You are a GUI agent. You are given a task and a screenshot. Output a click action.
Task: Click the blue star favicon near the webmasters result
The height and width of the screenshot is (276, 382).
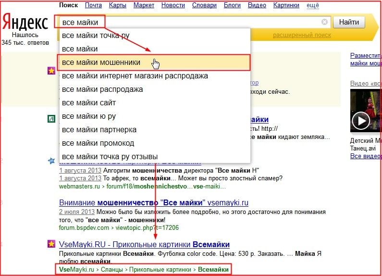tap(51, 161)
